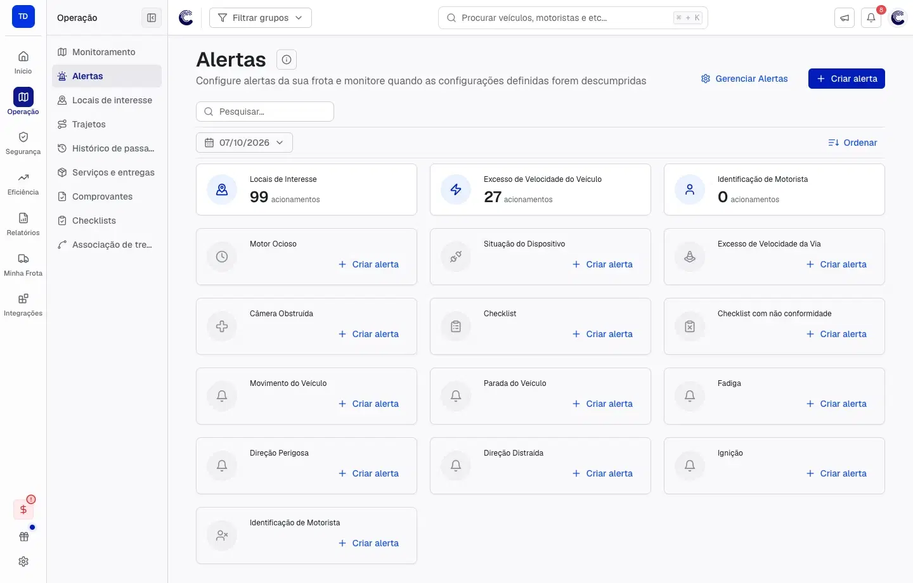Screen dimensions: 913x583
Task: Open Comprovantes in the sidebar
Action: pyautogui.click(x=107, y=196)
